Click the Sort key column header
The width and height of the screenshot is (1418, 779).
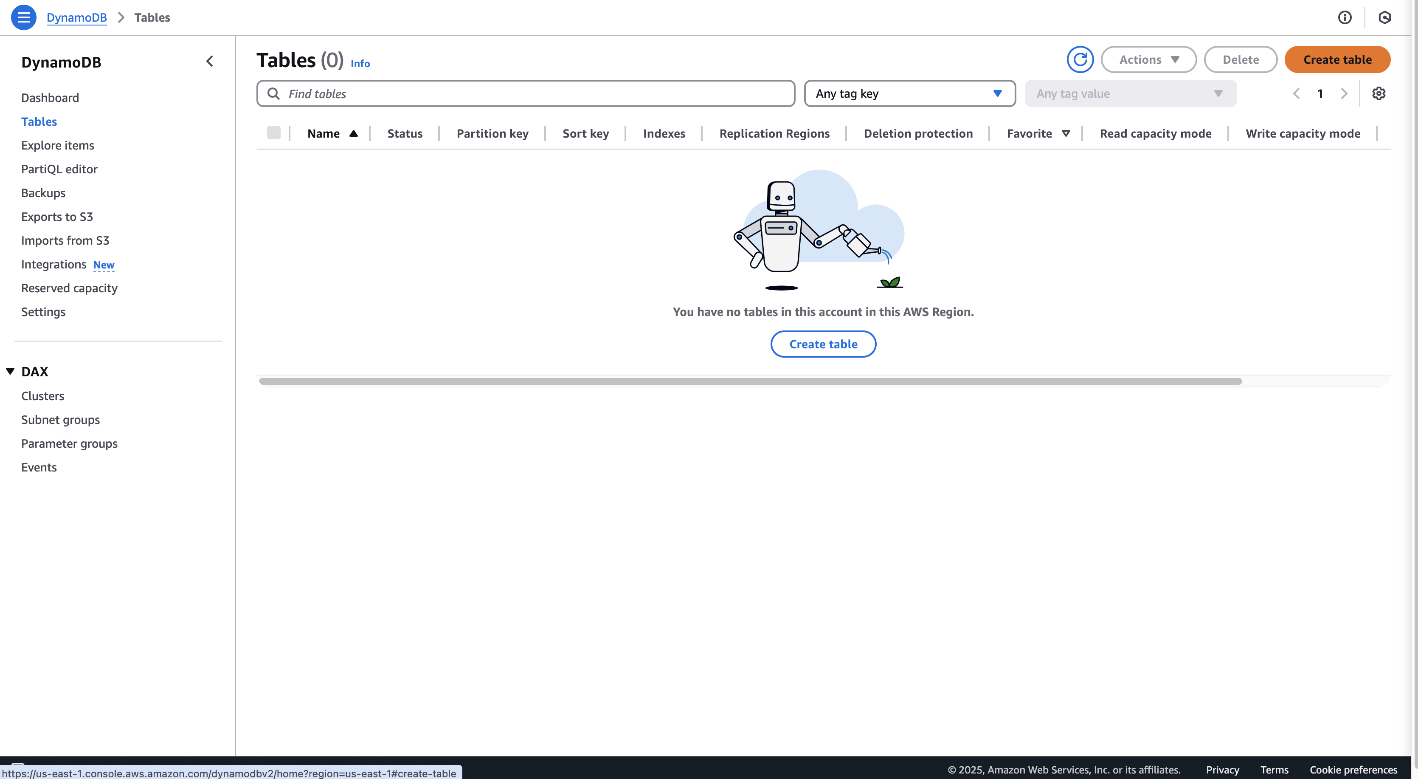click(586, 133)
